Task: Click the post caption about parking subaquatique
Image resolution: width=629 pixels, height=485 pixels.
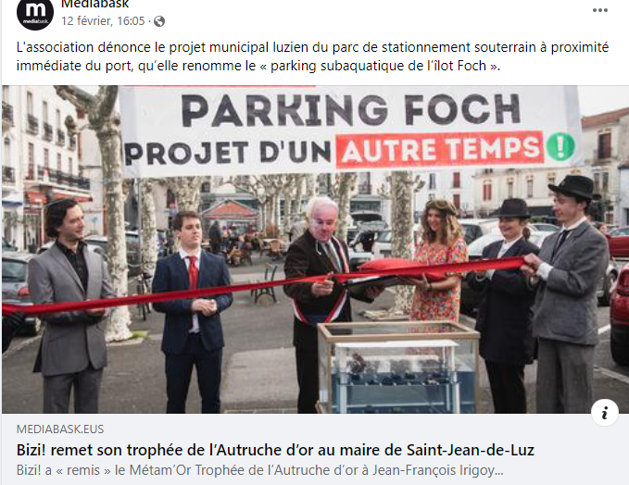Action: (x=312, y=56)
